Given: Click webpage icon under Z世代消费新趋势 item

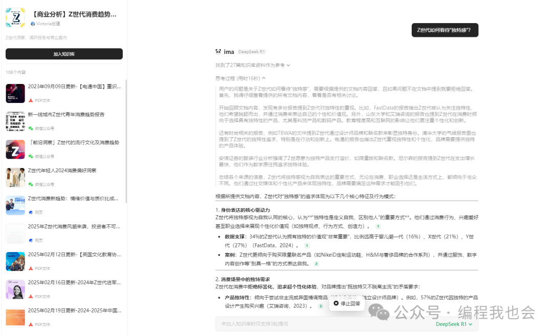Looking at the screenshot, I should 31,212.
